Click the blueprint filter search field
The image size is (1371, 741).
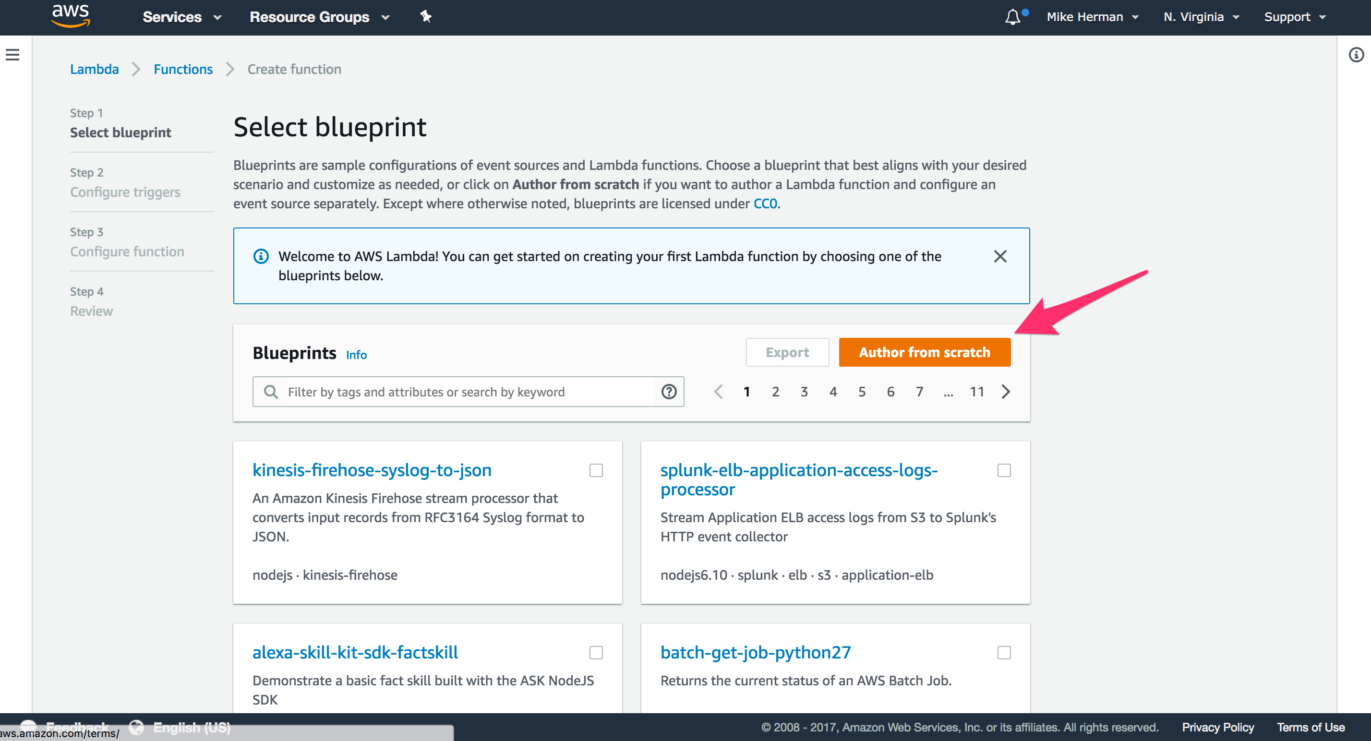469,392
